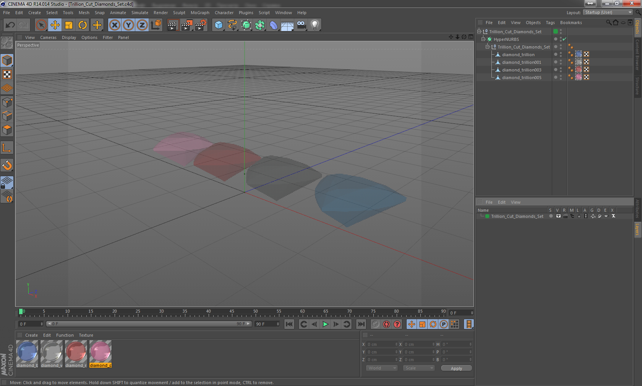Viewport: 642px width, 386px height.
Task: Open viewport Cameras menu
Action: 48,37
